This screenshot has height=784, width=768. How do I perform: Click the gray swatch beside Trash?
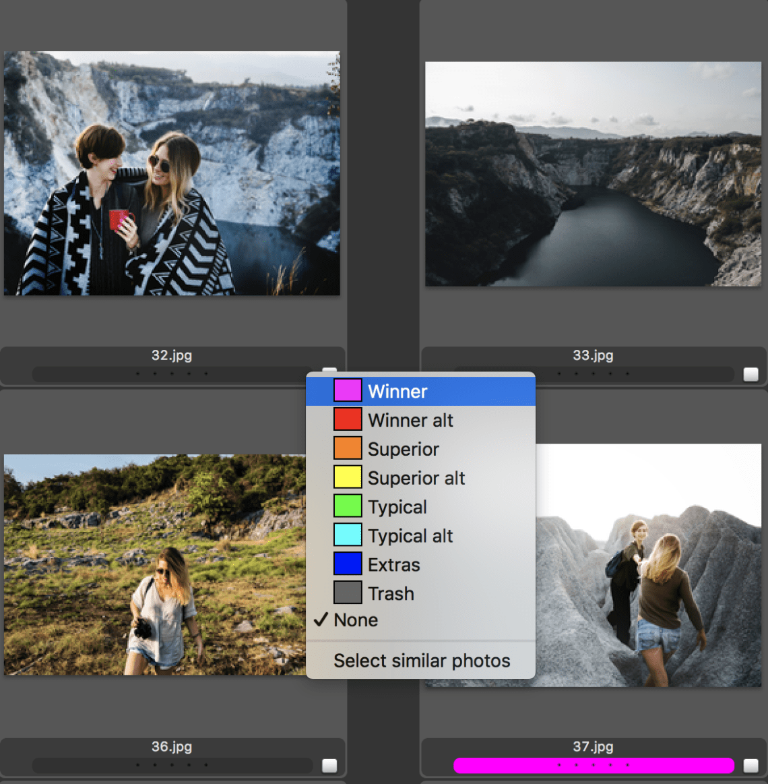coord(346,593)
